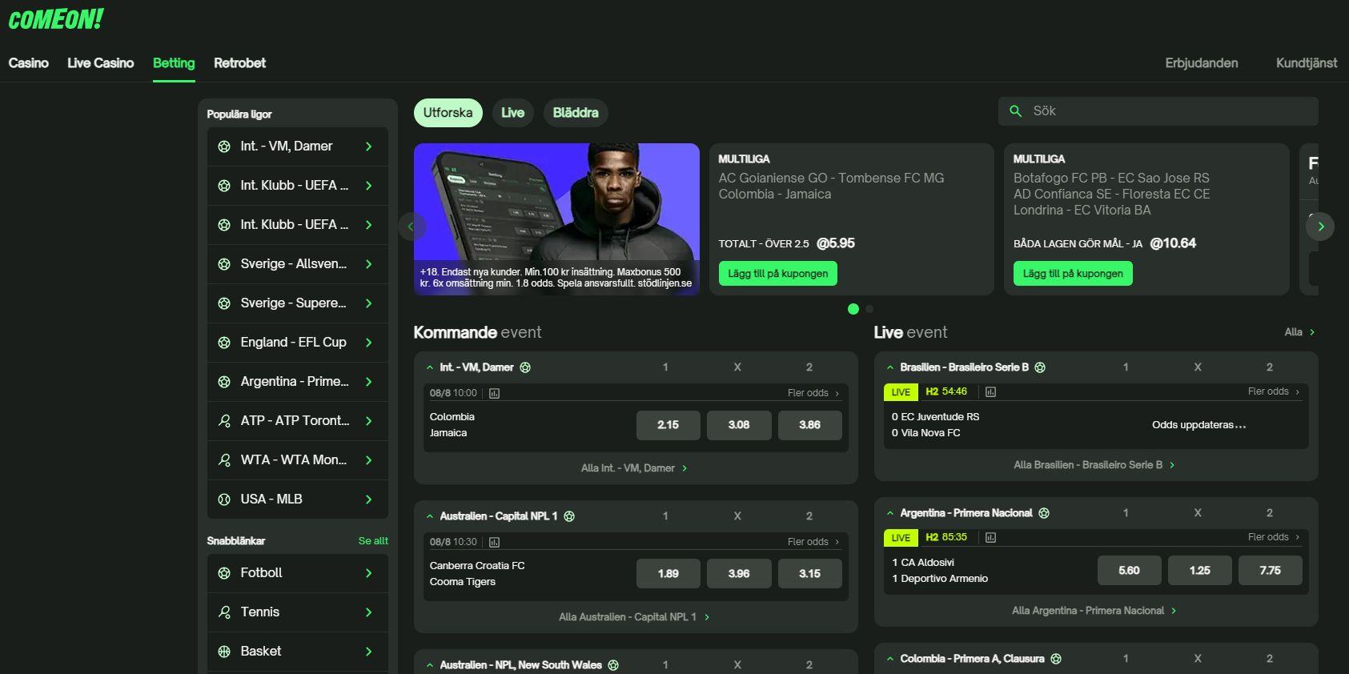Switch to the Live filter pill
The image size is (1349, 674).
pyautogui.click(x=512, y=113)
